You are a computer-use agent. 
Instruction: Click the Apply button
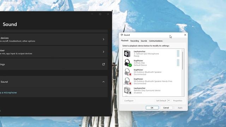pyautogui.click(x=180, y=108)
